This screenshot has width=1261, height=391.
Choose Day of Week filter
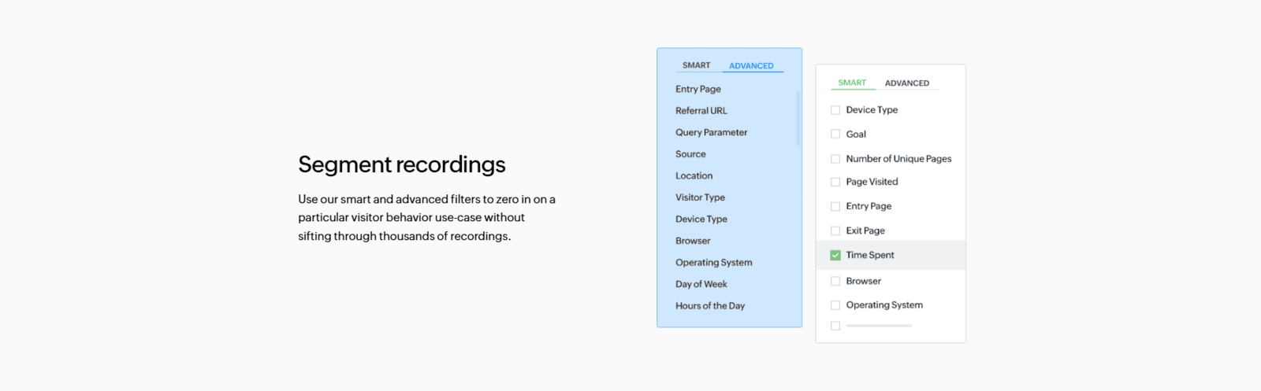[701, 284]
